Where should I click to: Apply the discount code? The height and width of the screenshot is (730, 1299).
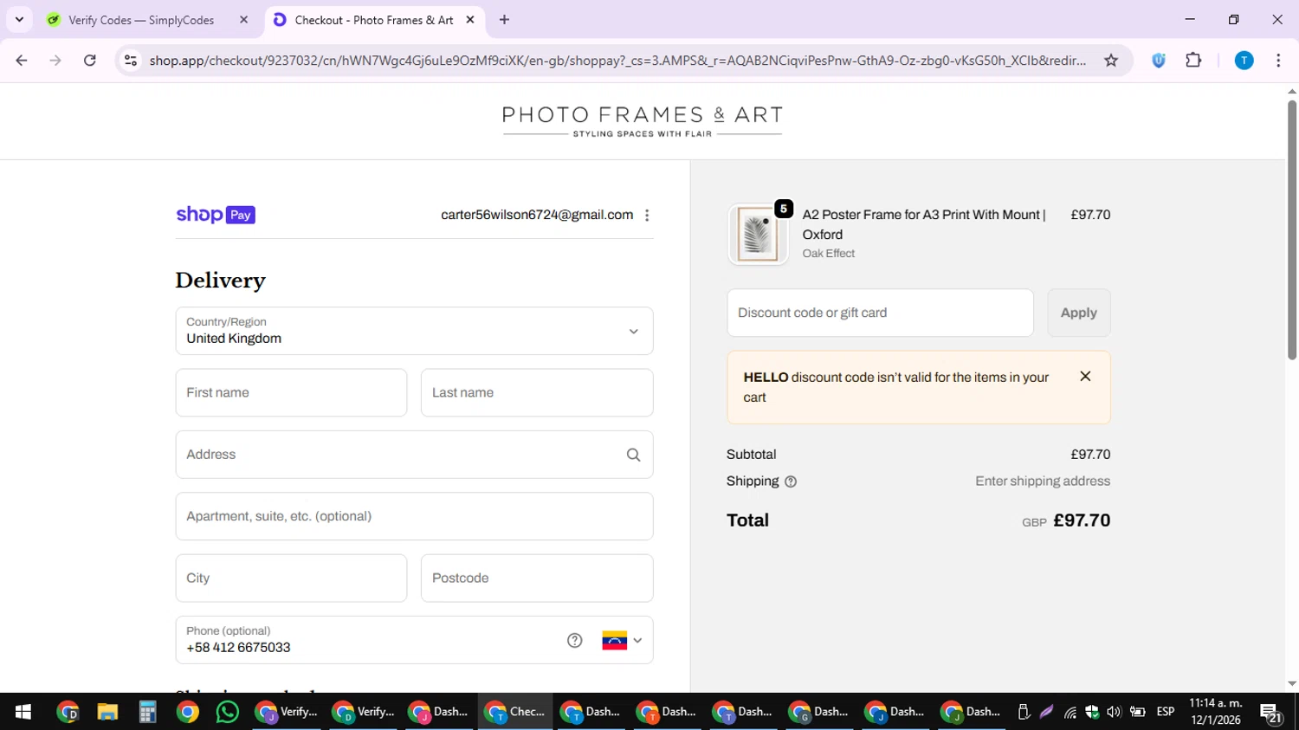1079,313
